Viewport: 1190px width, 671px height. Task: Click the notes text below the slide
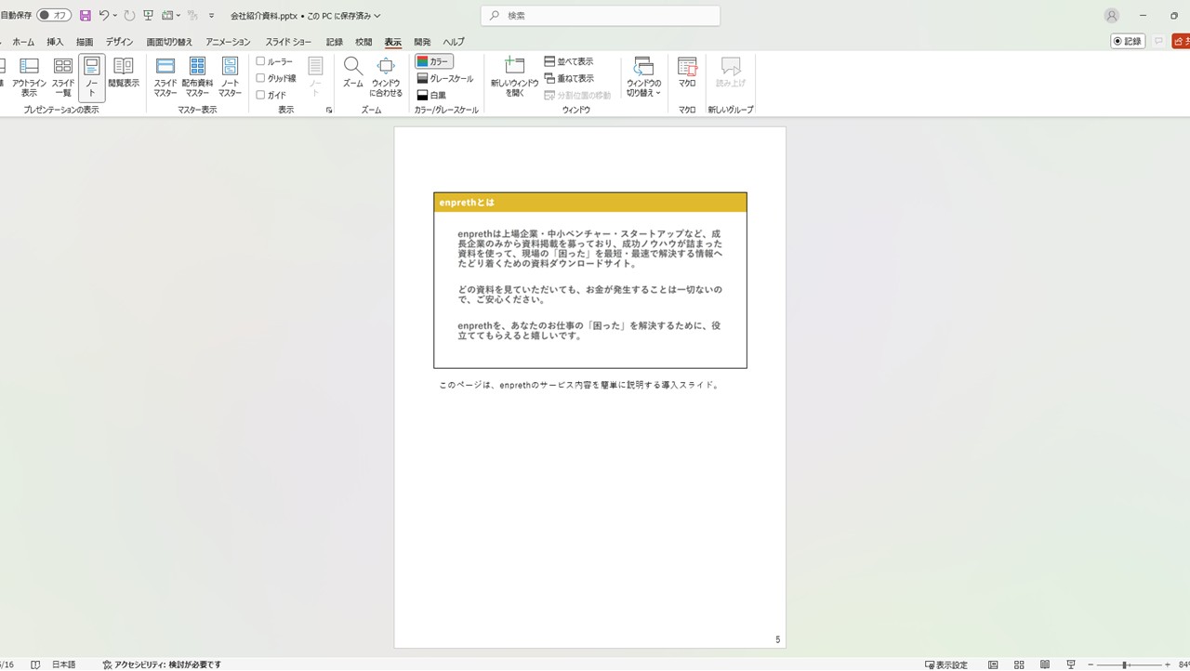[x=578, y=385]
